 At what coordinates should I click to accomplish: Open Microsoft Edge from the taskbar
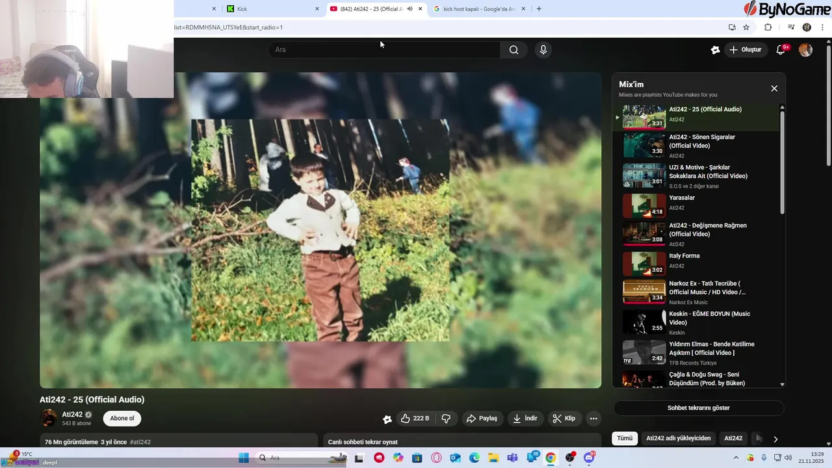coord(474,458)
